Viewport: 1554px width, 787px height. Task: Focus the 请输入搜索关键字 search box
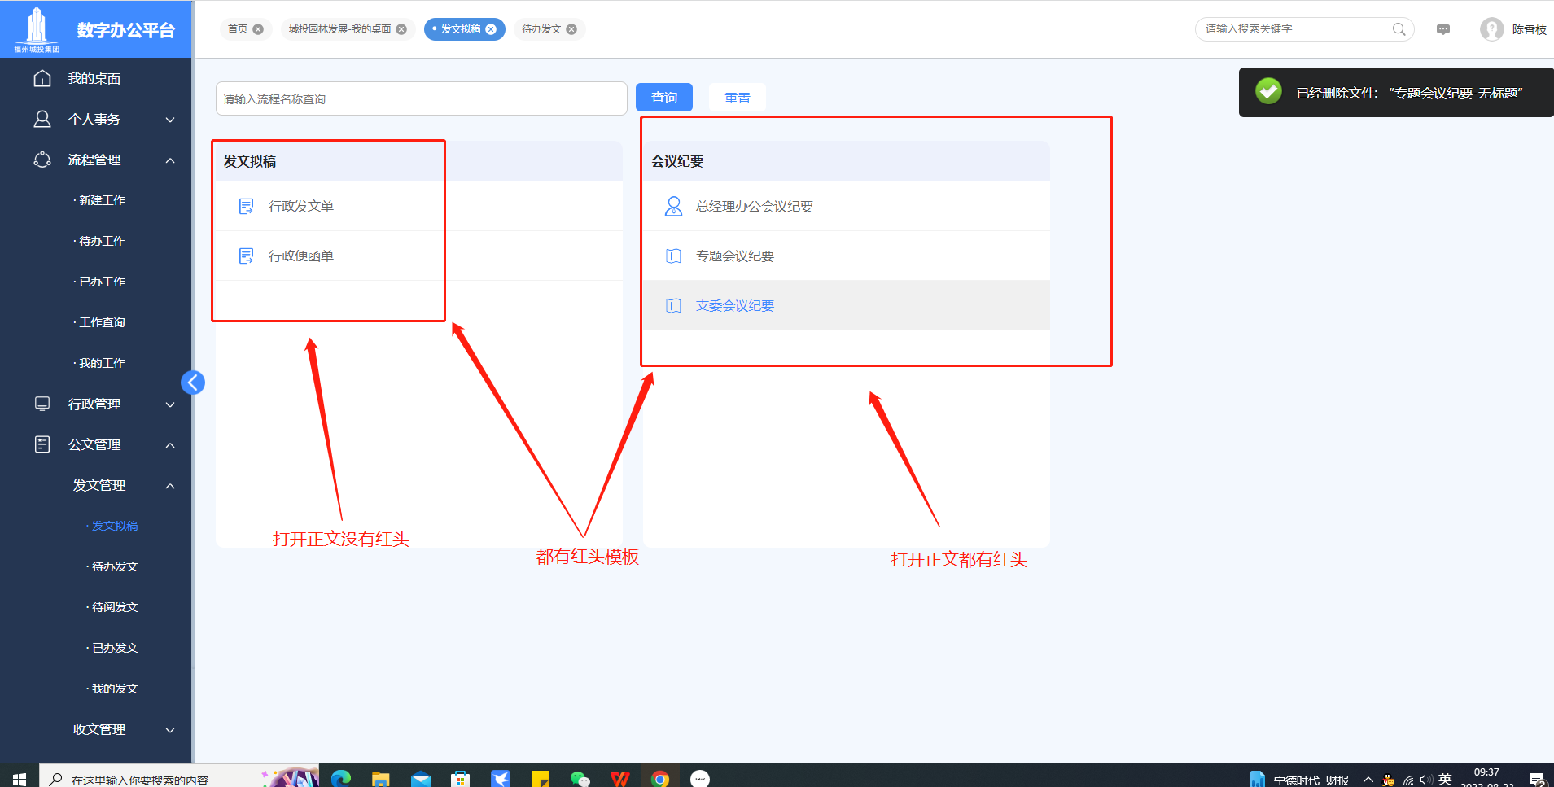(1305, 29)
